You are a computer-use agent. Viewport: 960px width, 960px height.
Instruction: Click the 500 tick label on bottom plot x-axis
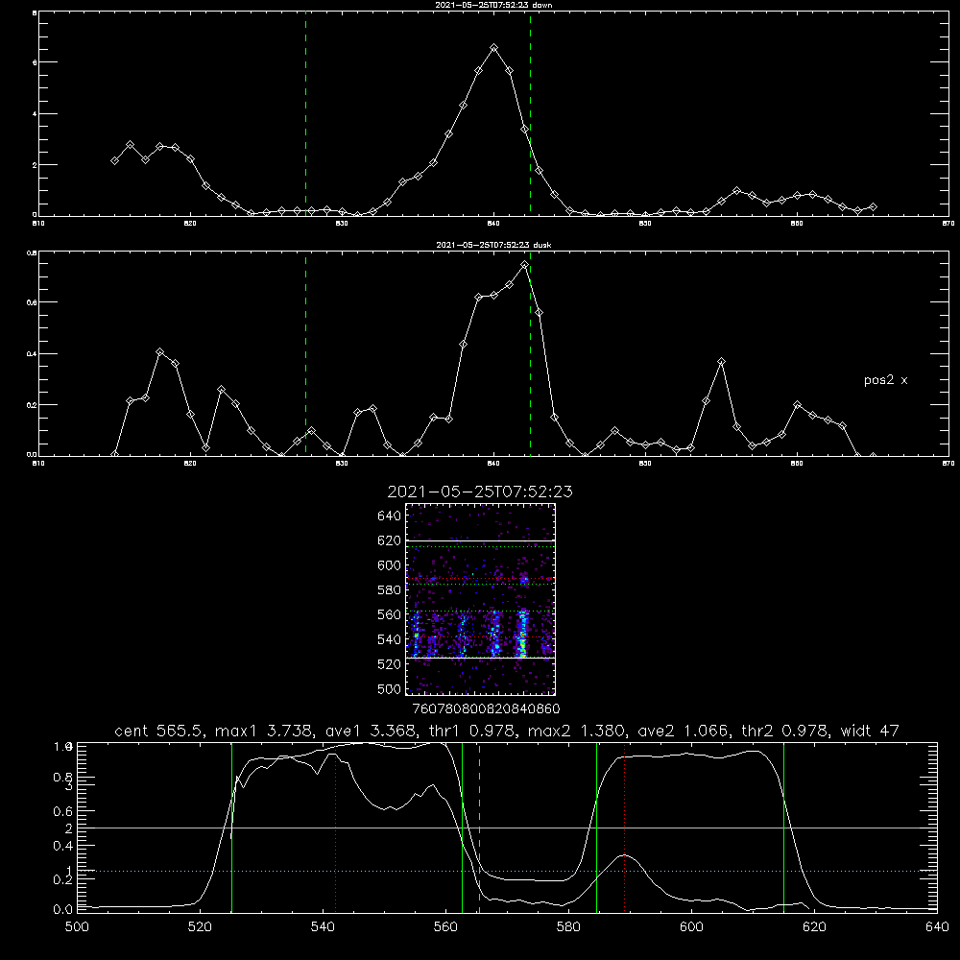point(77,927)
